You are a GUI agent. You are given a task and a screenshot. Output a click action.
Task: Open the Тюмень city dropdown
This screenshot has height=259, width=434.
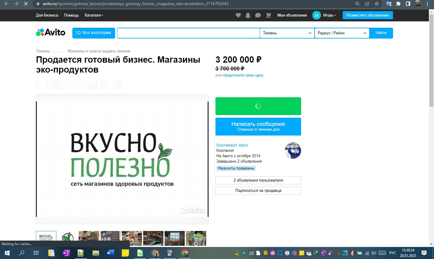(287, 33)
